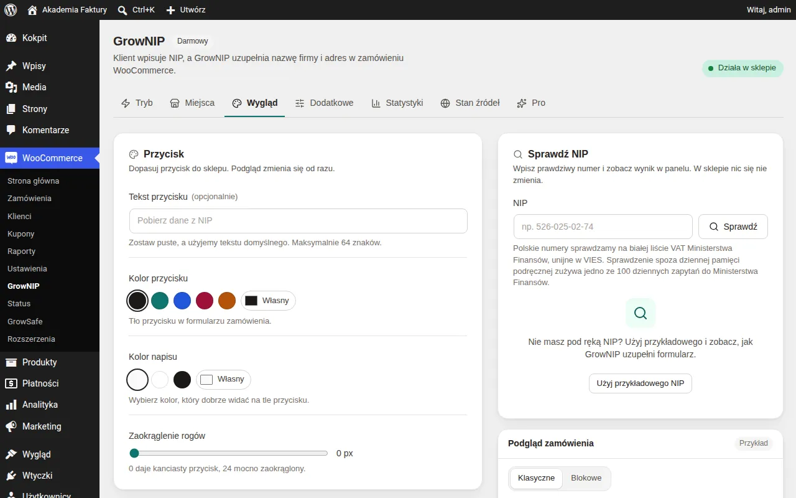Click Użyj przykładowego NIP button
The width and height of the screenshot is (796, 498).
pyautogui.click(x=641, y=383)
